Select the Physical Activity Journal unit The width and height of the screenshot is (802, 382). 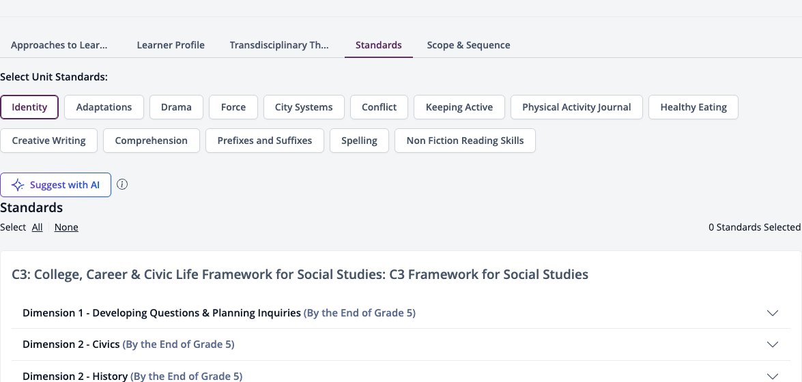tap(577, 107)
